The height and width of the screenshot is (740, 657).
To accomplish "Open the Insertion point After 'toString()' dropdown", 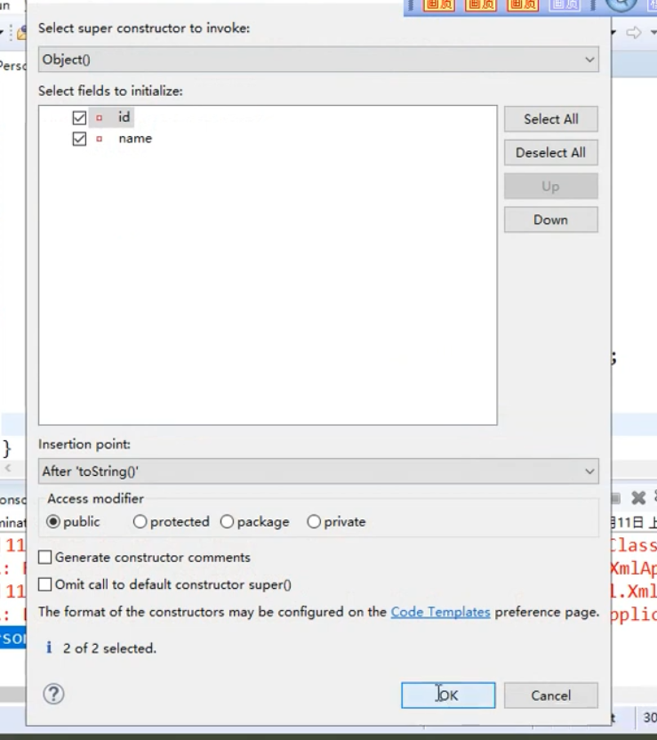I will click(318, 471).
